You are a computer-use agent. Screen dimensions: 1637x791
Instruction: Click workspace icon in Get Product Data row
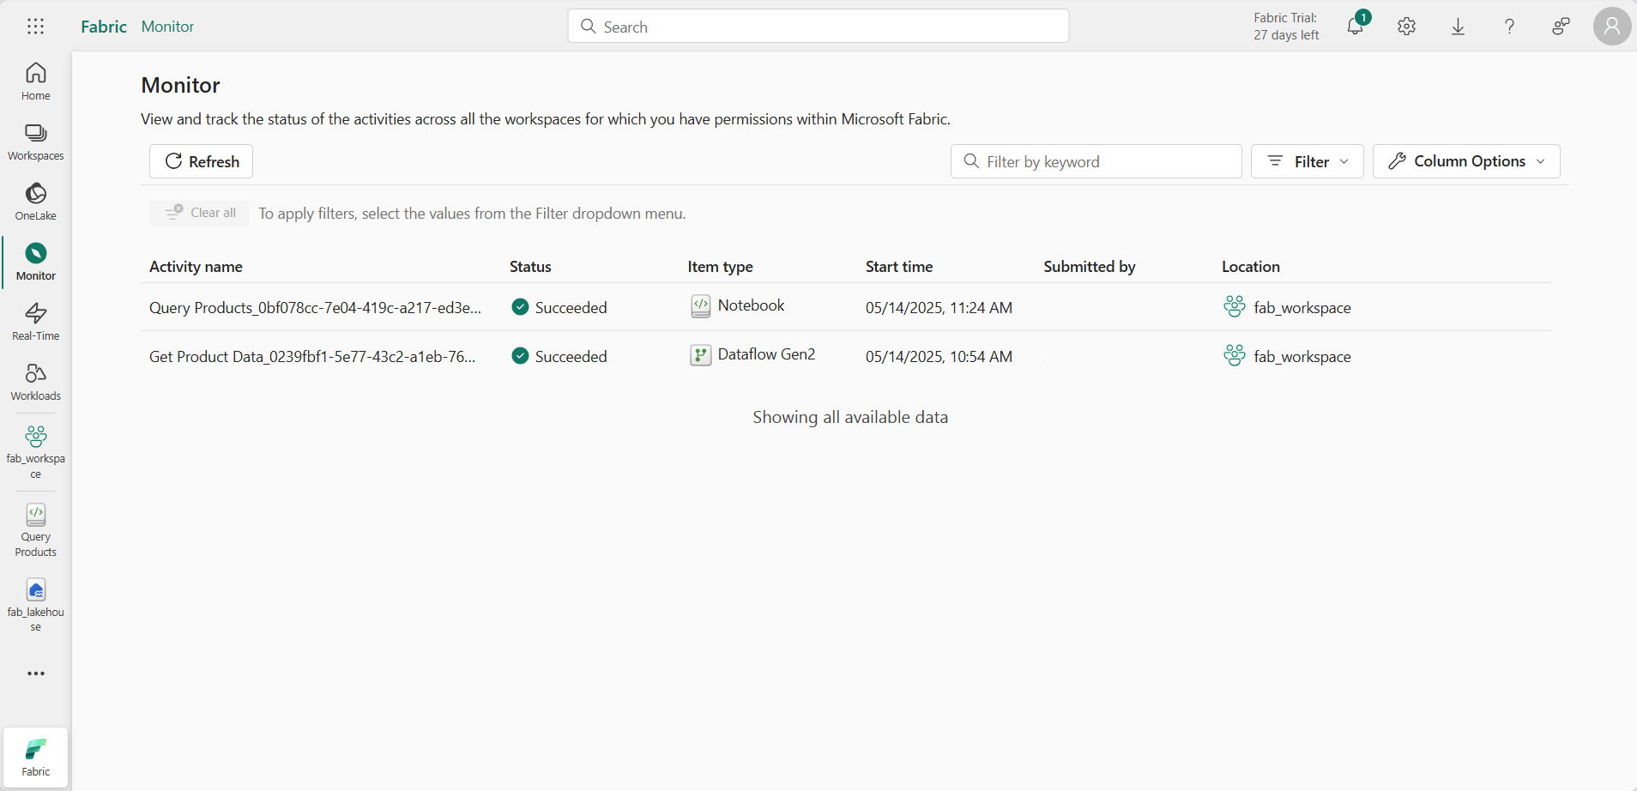[1234, 355]
